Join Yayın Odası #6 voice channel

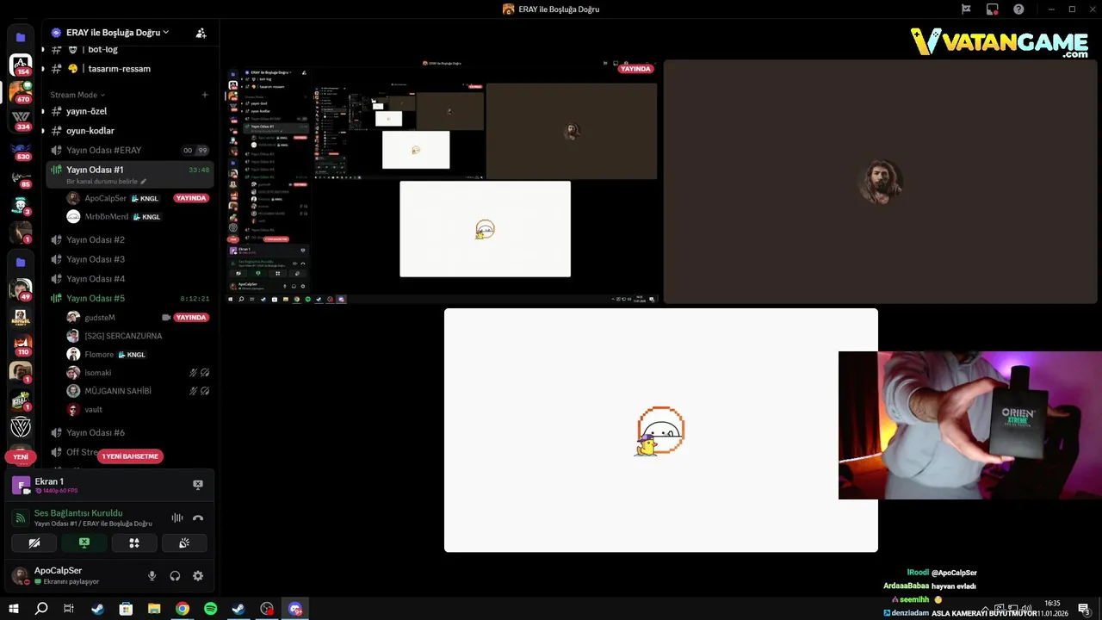[x=129, y=432]
